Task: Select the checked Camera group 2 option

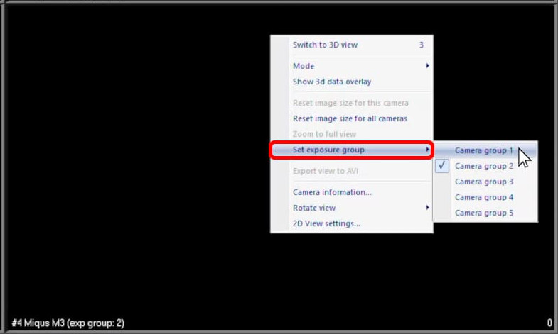Action: (483, 166)
